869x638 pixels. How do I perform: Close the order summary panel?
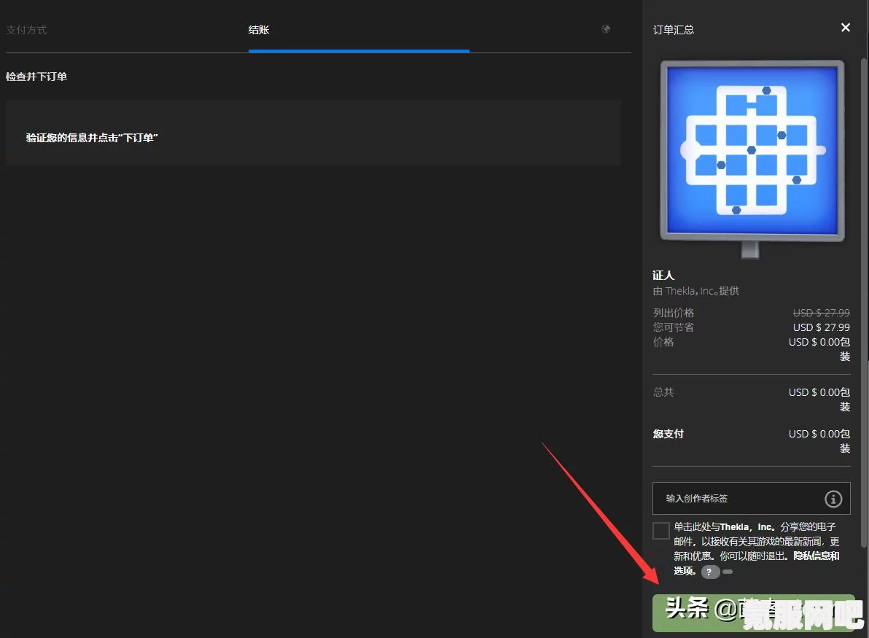(845, 27)
